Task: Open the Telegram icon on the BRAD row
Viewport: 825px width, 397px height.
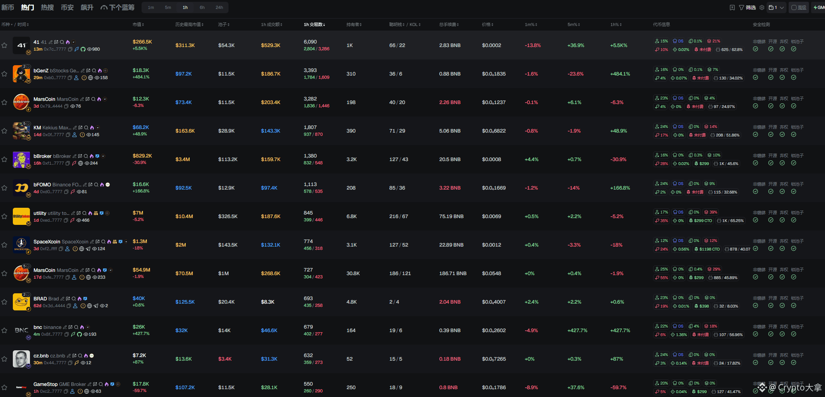Action: (x=96, y=306)
